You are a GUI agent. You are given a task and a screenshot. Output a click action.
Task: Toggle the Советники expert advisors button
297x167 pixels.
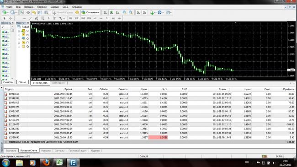pos(90,12)
